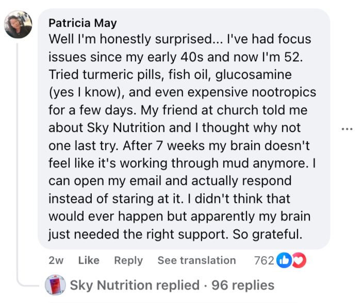The image size is (362, 303).
Task: Click the blue thumbs-up reaction icon
Action: [x=284, y=261]
